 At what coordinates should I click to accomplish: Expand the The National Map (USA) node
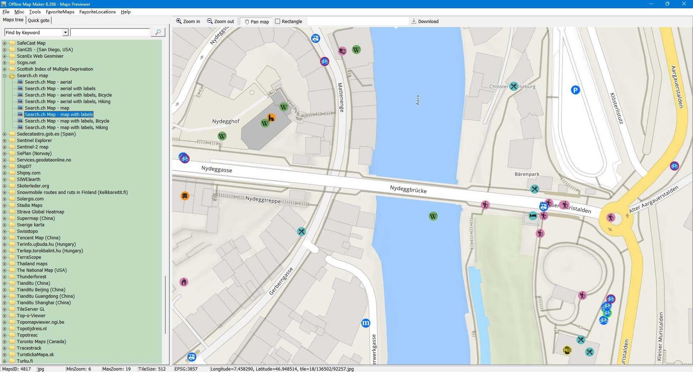click(5, 270)
